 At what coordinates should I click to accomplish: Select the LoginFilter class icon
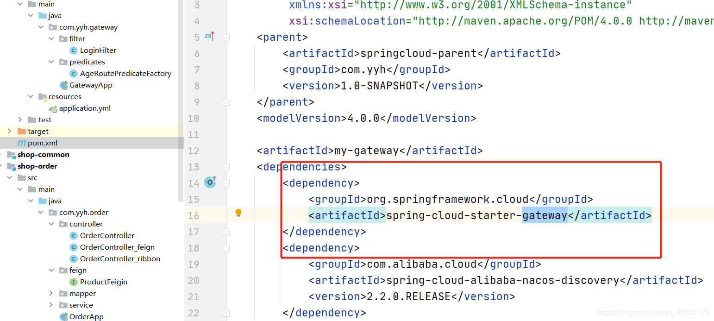pos(73,50)
